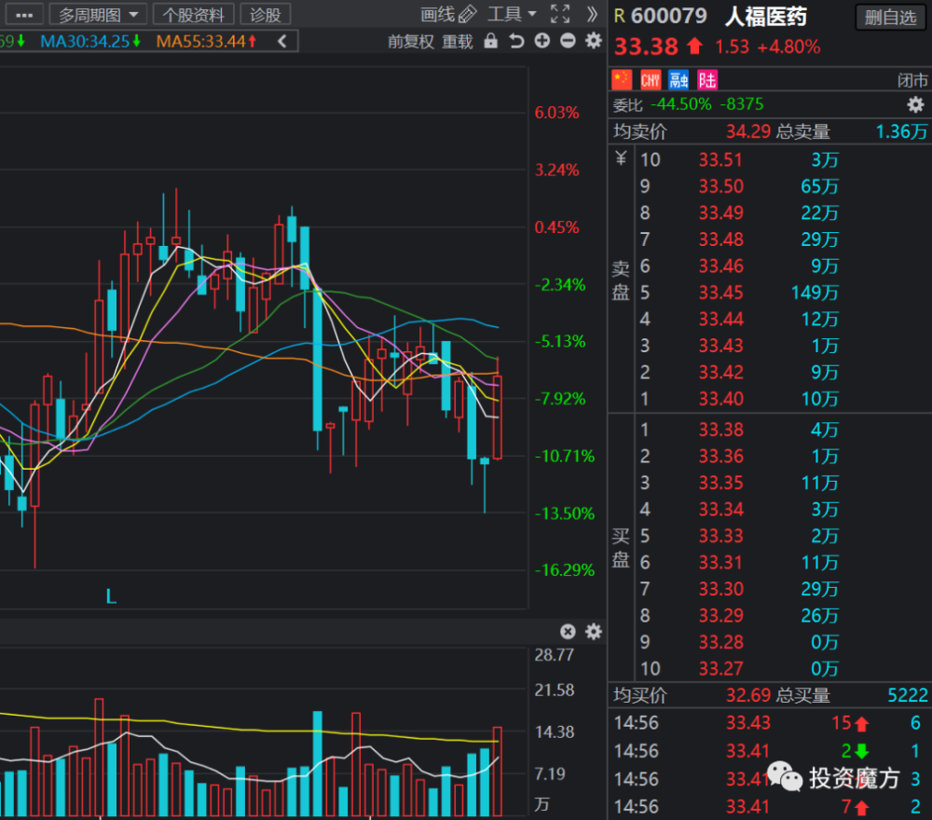The image size is (932, 820).
Task: Click the 陆 stock connect badge
Action: pos(707,79)
